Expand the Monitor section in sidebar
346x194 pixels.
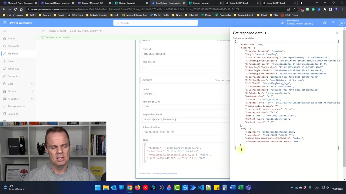tap(32, 91)
